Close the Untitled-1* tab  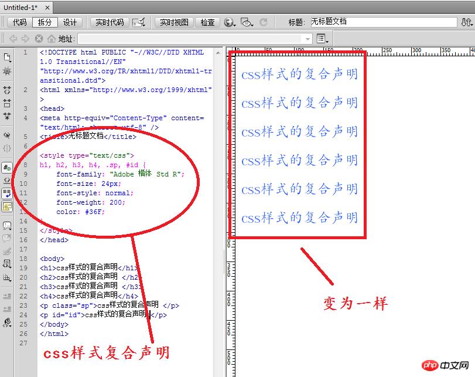point(47,8)
